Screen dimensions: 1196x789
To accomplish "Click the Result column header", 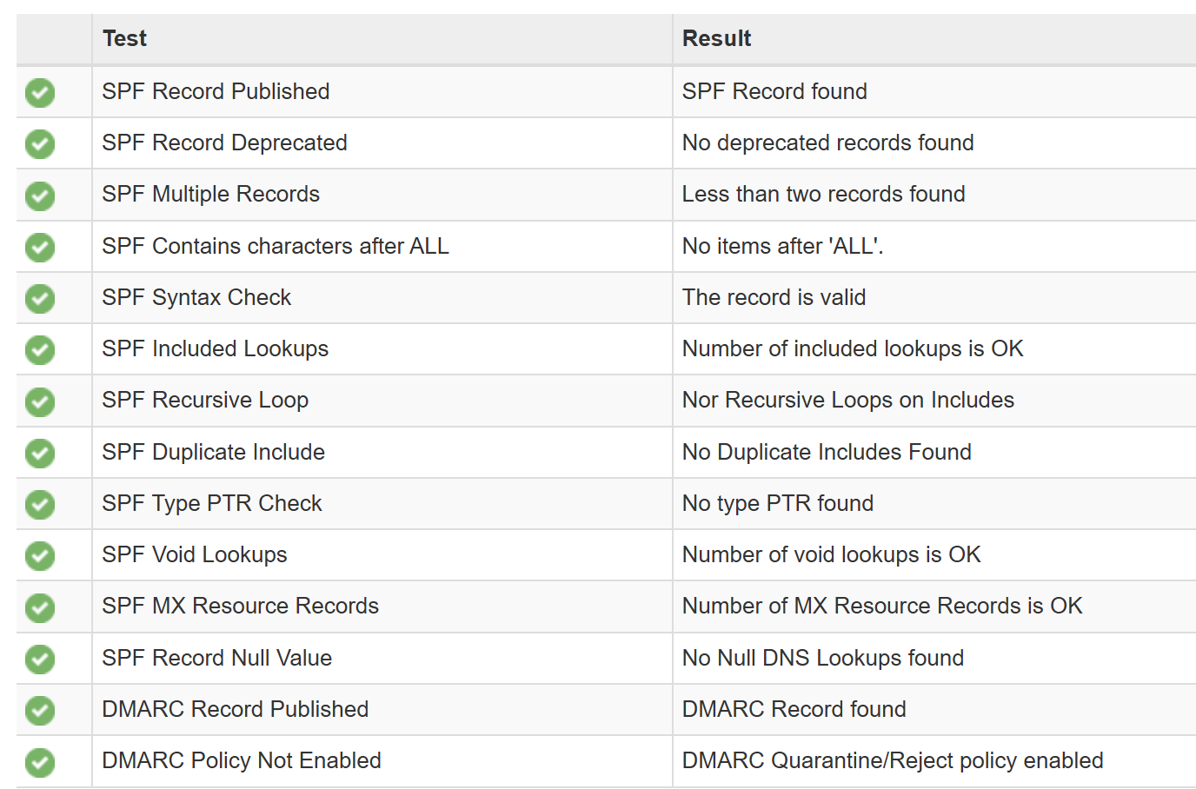I will click(717, 38).
